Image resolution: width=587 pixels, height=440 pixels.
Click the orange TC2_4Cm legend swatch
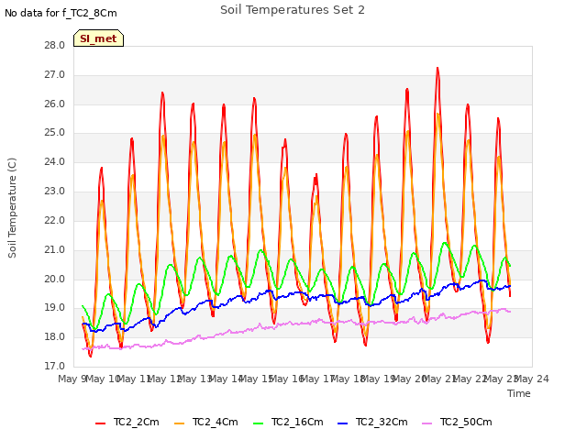pos(180,423)
